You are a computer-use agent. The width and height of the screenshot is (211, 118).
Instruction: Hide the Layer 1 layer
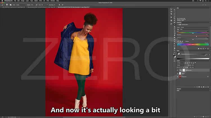point(178,73)
